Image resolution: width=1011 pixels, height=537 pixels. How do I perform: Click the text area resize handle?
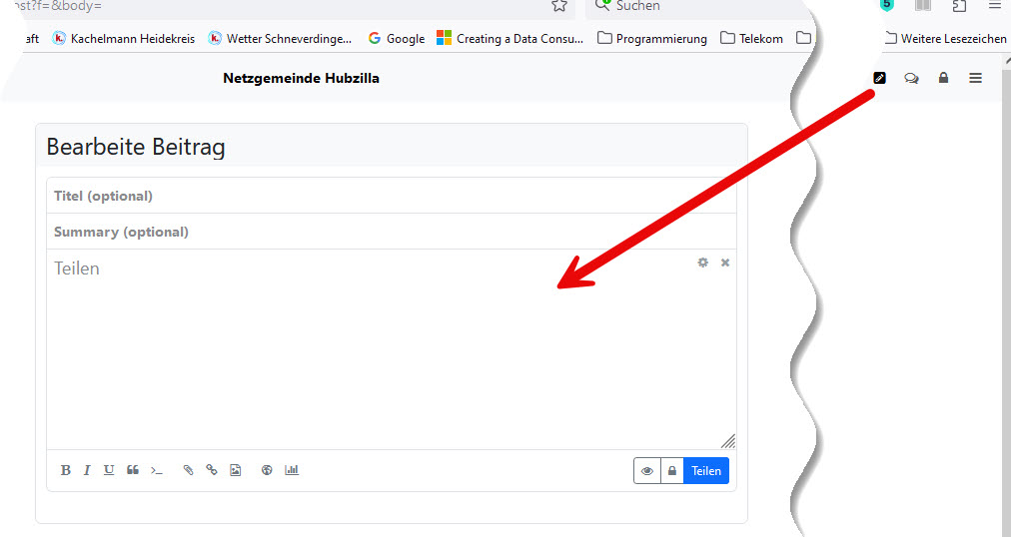tap(728, 441)
